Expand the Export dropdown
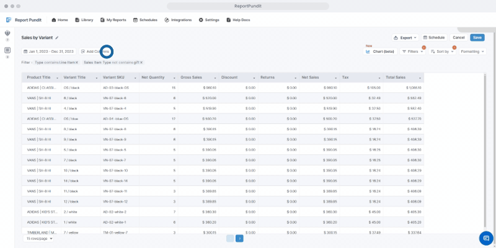The width and height of the screenshot is (496, 248). click(405, 38)
